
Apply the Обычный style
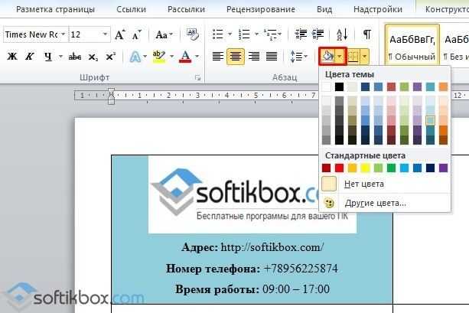[412, 45]
